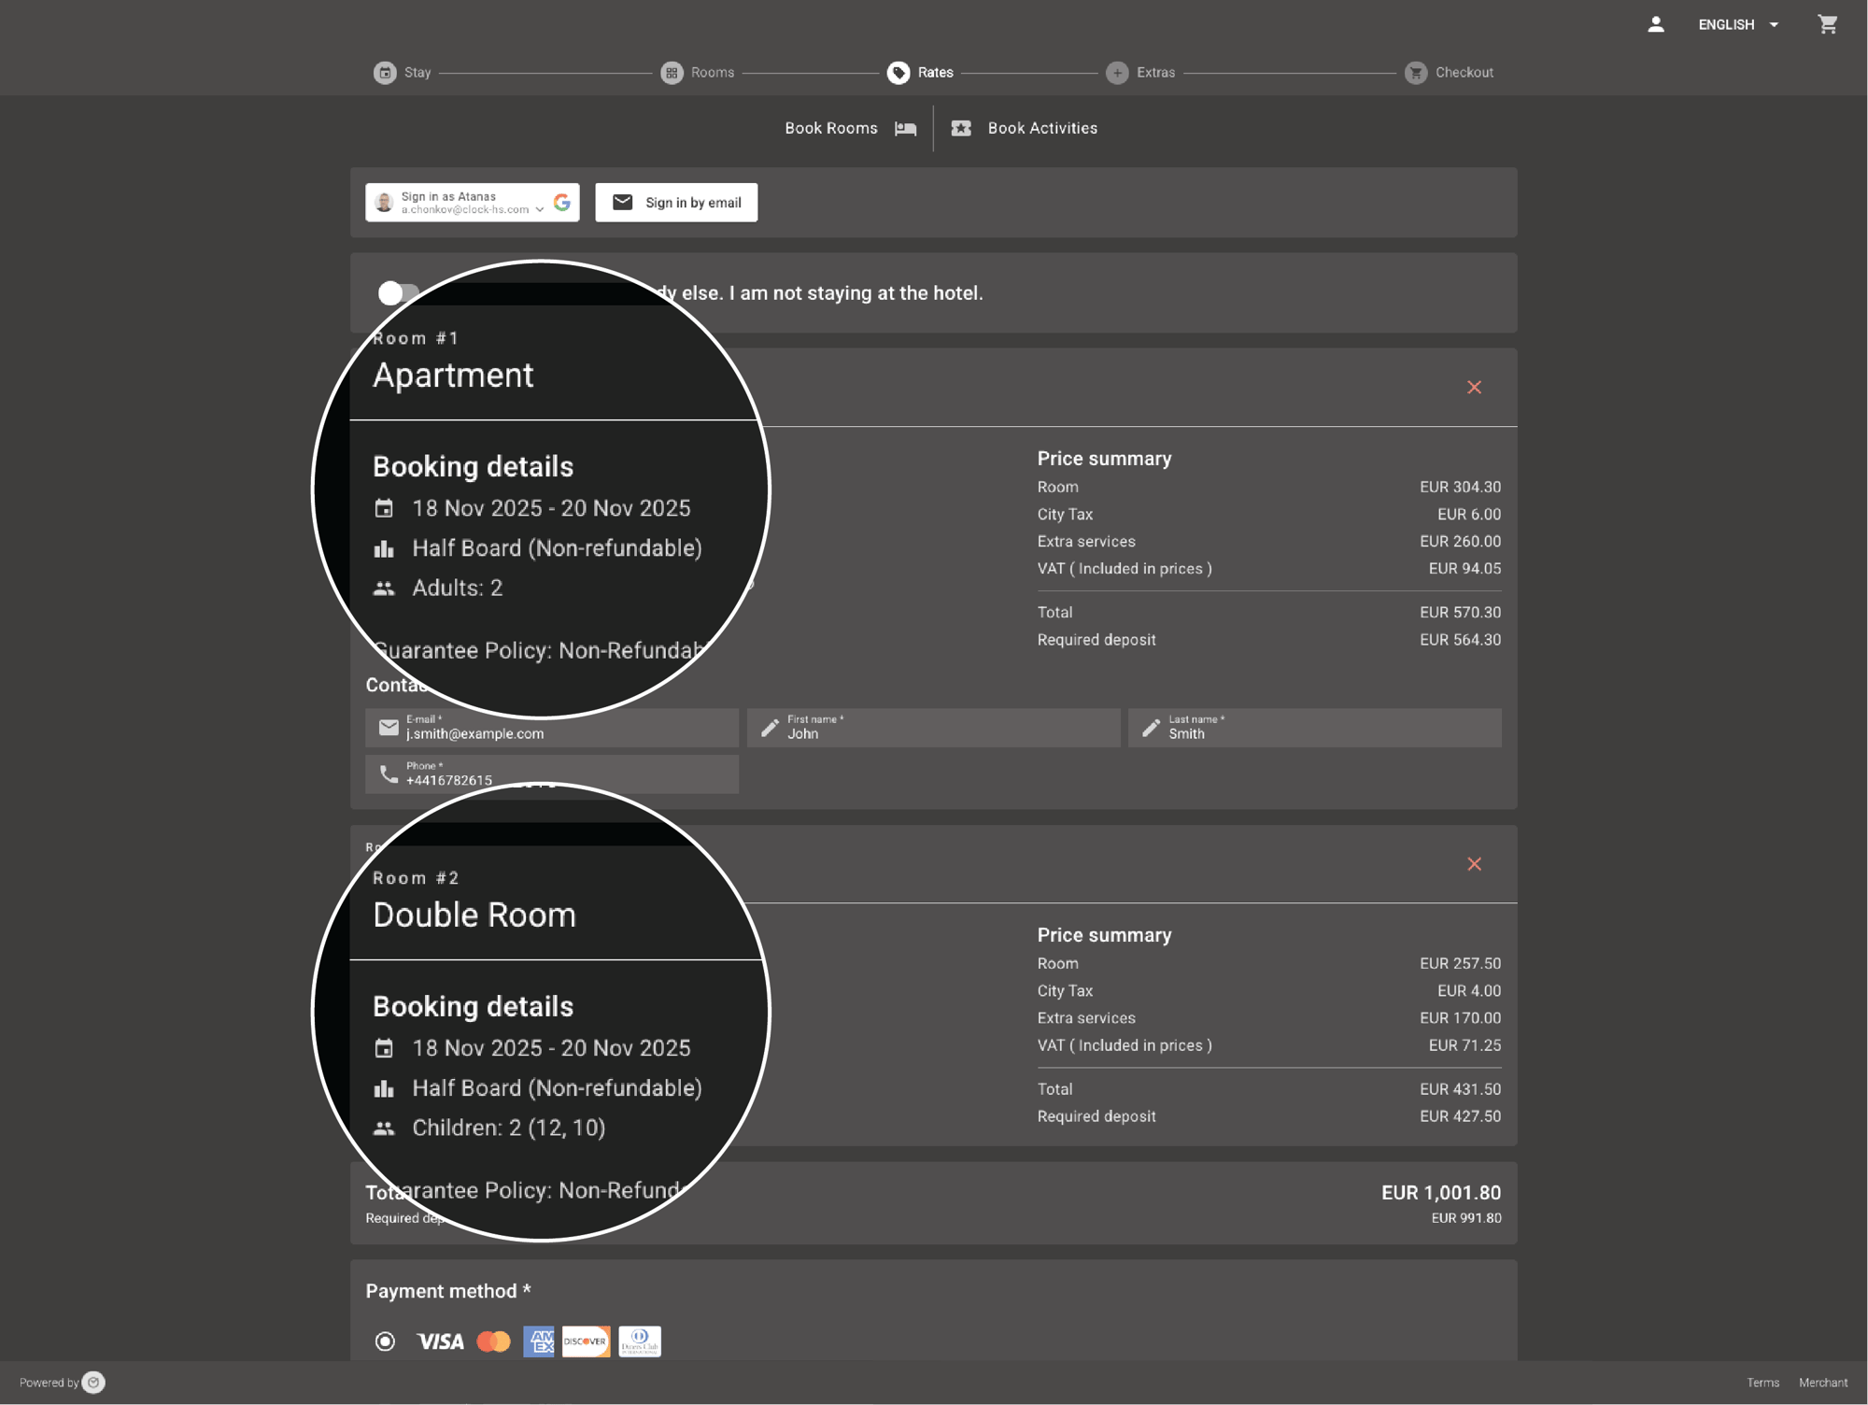This screenshot has height=1405, width=1868.
Task: Select the payment method radio button
Action: pyautogui.click(x=384, y=1341)
